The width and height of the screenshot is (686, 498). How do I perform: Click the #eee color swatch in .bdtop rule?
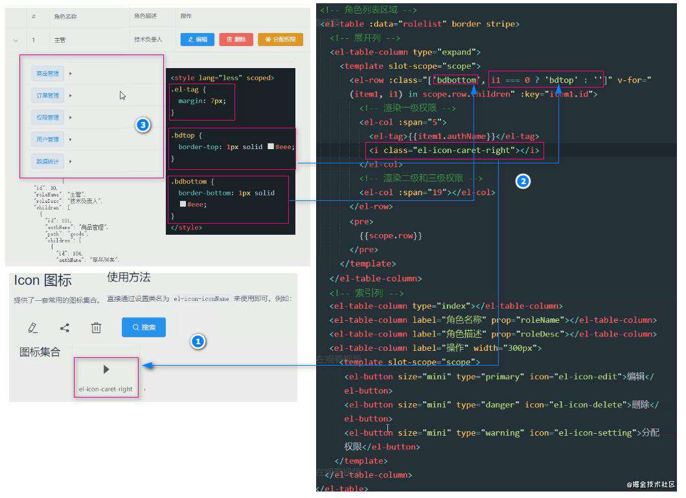(271, 147)
